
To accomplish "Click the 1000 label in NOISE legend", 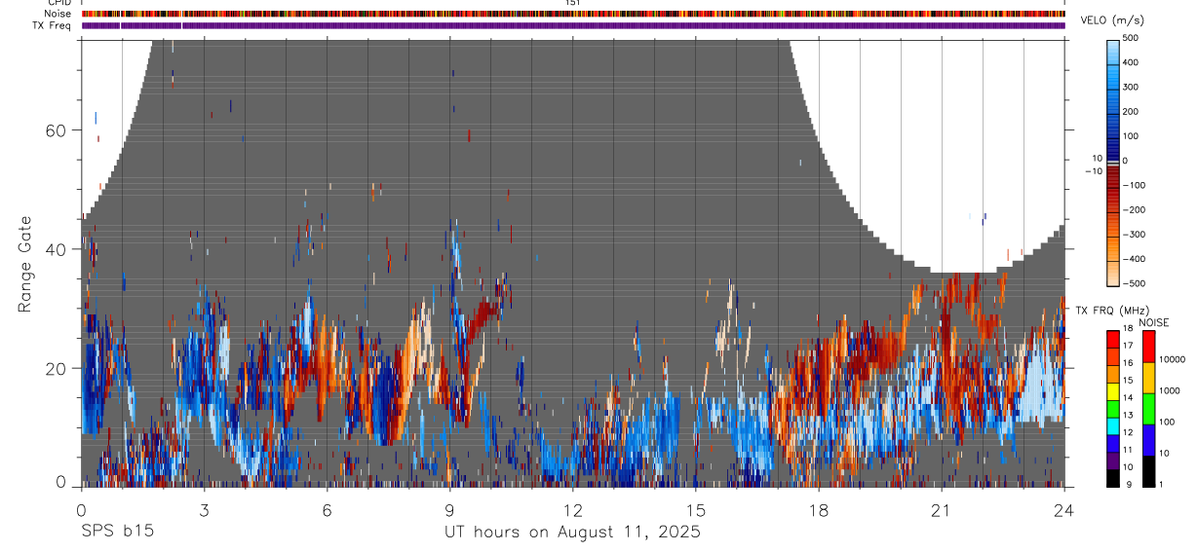I will pos(1171,390).
